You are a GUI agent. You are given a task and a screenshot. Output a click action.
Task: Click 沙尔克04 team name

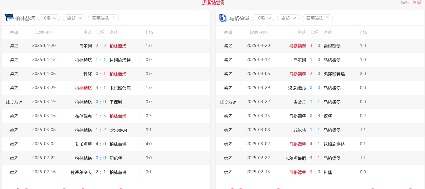click(x=118, y=130)
